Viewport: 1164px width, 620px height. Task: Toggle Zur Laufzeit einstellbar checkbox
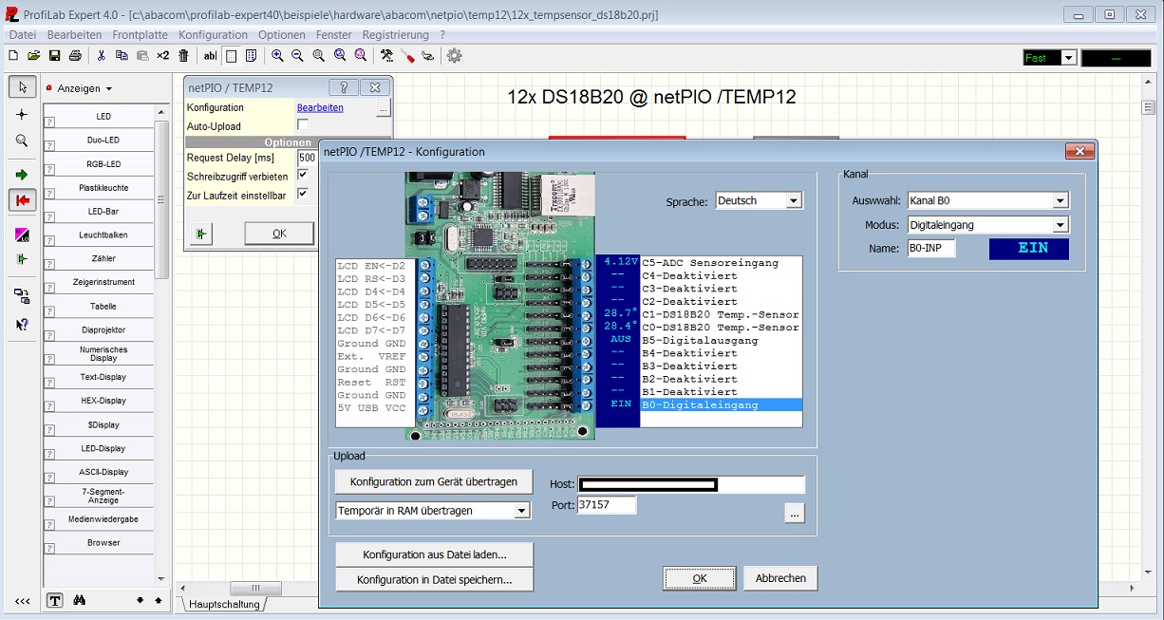(x=303, y=194)
